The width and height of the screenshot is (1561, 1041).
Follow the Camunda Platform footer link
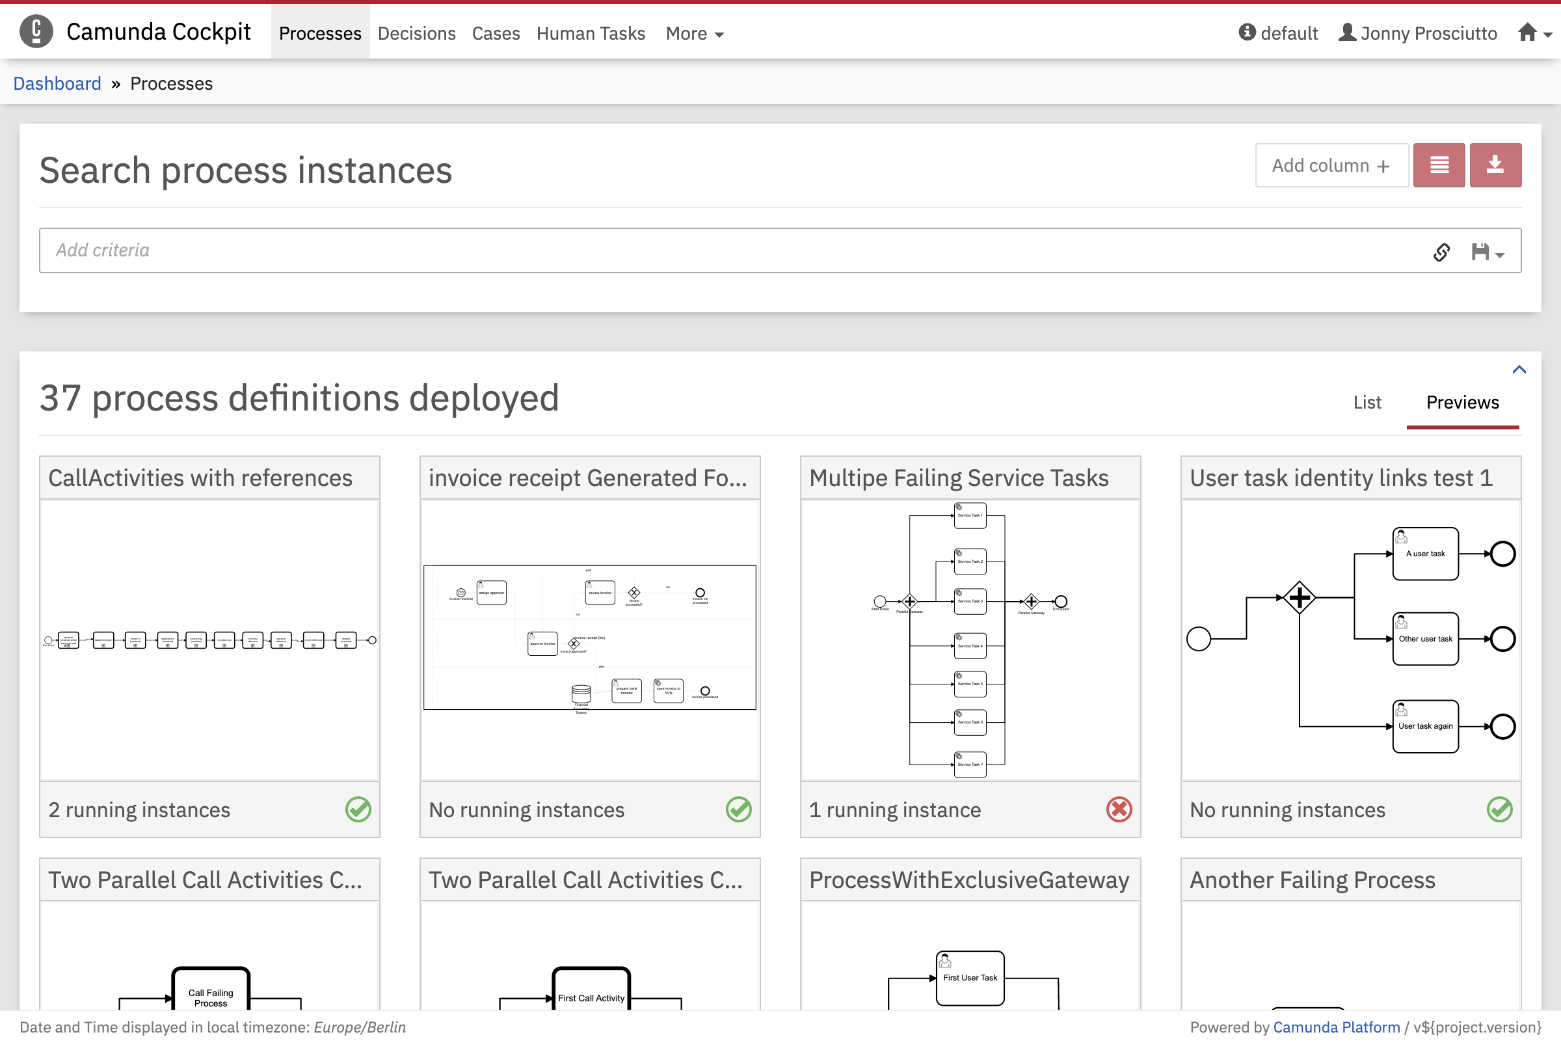coord(1336,1027)
